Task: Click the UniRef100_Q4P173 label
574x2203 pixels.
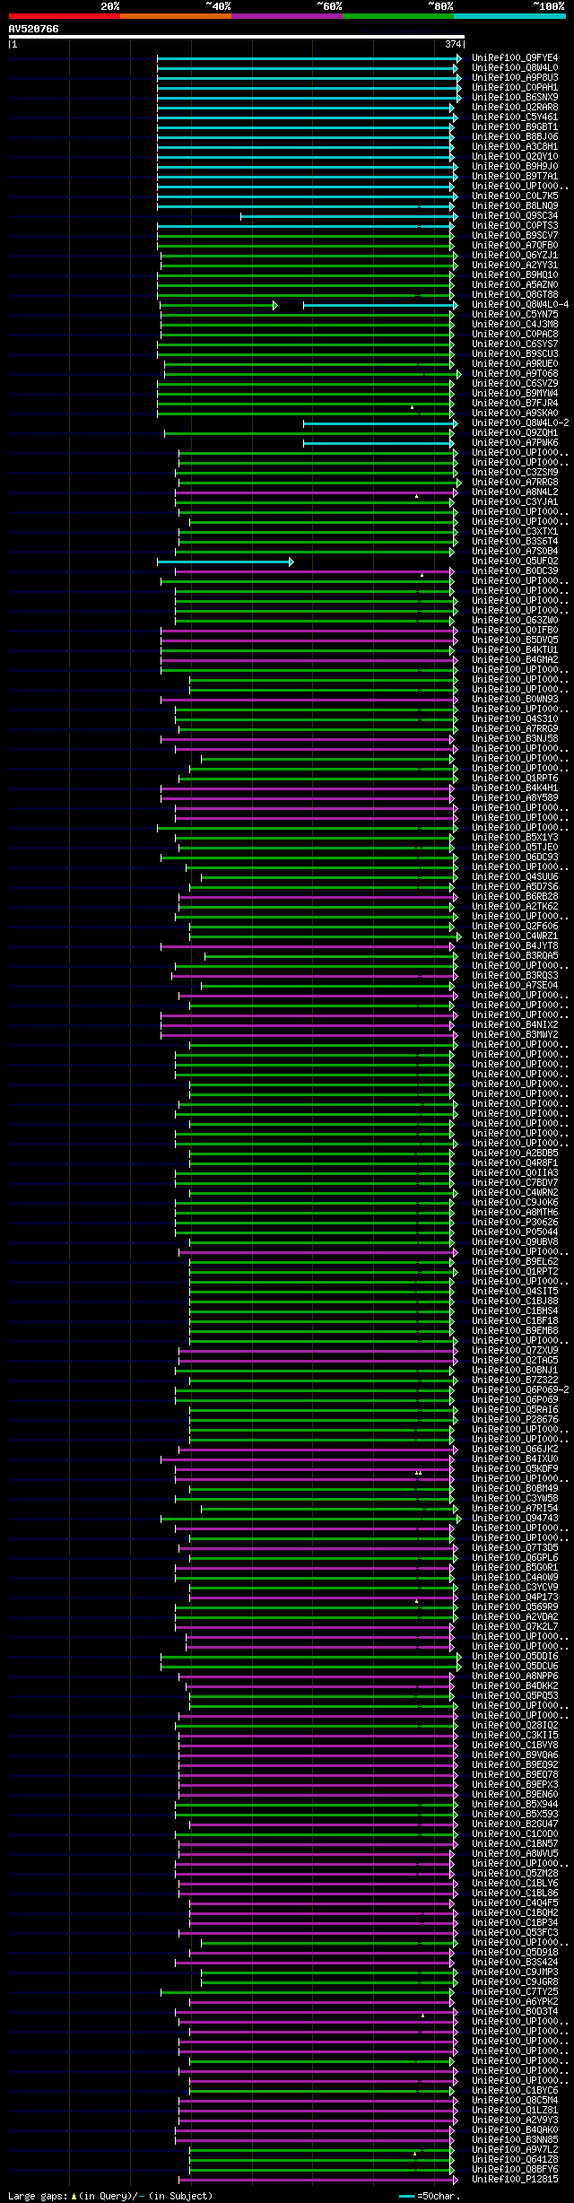Action: [515, 1598]
